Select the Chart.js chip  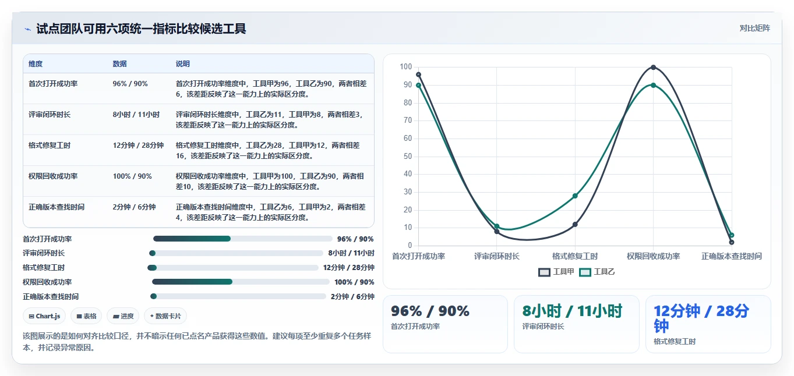point(44,316)
